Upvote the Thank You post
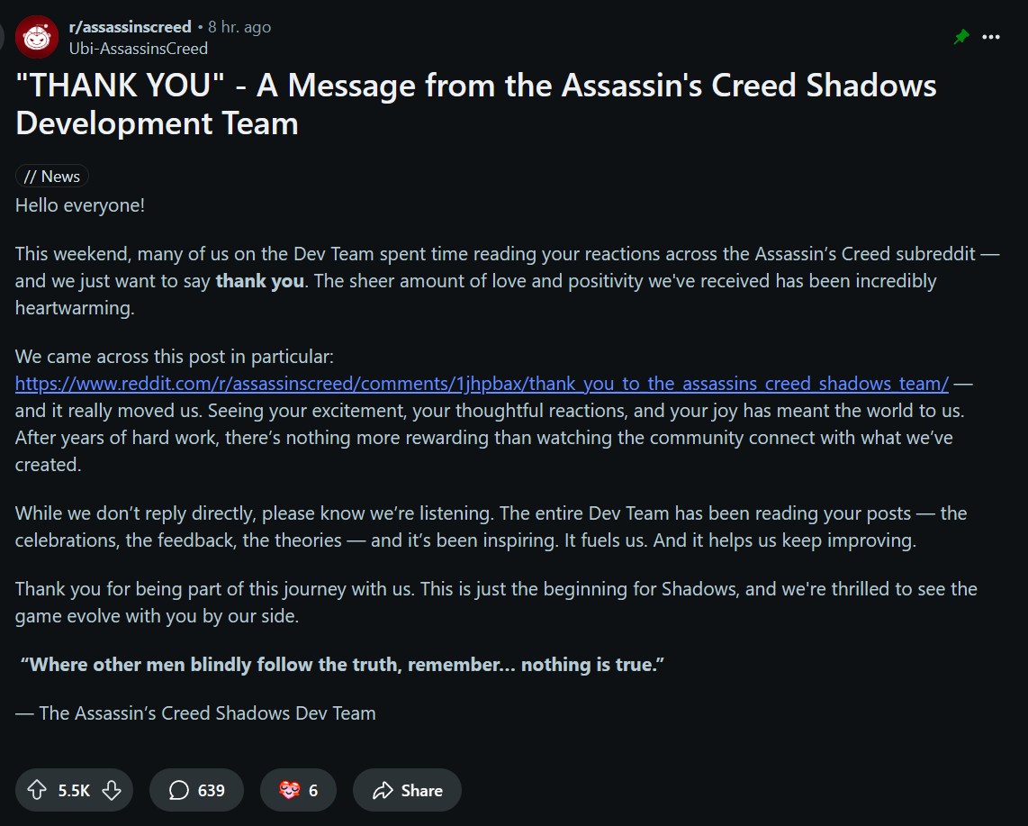Image resolution: width=1028 pixels, height=826 pixels. point(38,790)
